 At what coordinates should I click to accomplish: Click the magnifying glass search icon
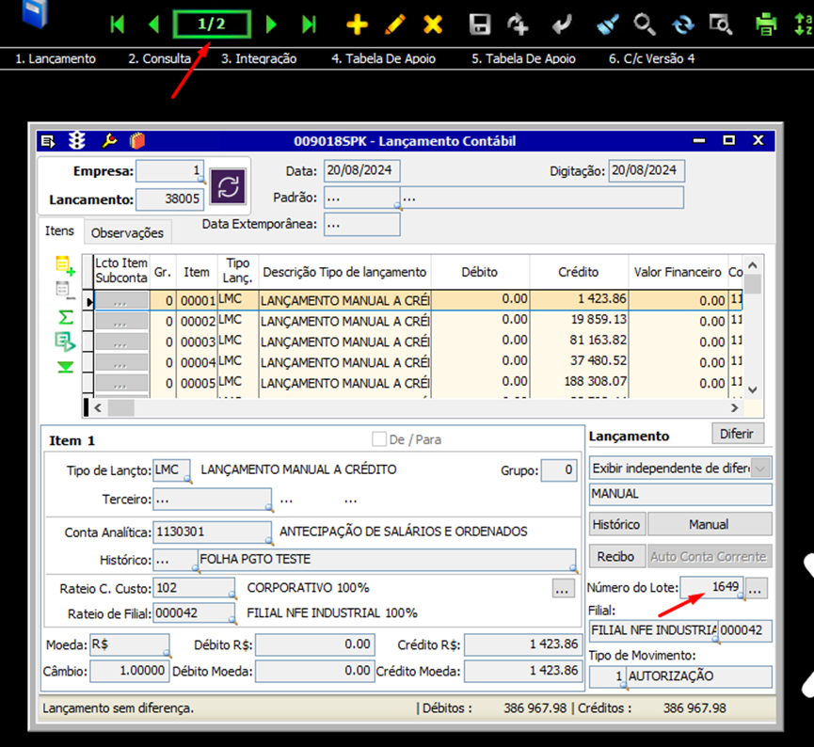(x=644, y=24)
